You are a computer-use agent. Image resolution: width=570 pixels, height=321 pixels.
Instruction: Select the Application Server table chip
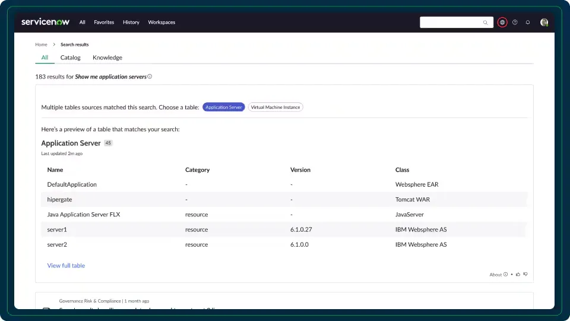tap(223, 107)
